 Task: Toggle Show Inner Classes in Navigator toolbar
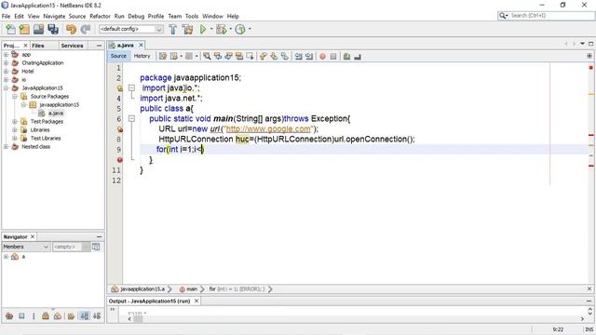click(58, 316)
